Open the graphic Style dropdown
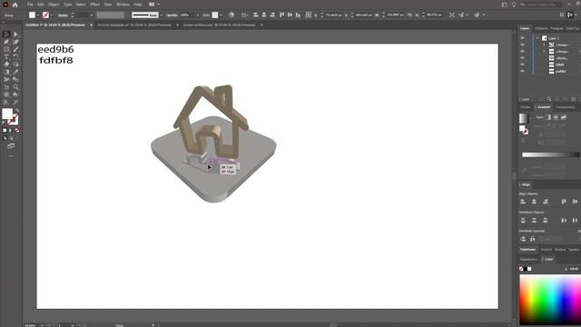Viewport: 581px width, 327px height. coord(221,15)
